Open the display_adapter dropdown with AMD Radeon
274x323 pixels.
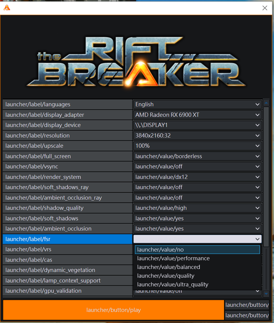(198, 115)
